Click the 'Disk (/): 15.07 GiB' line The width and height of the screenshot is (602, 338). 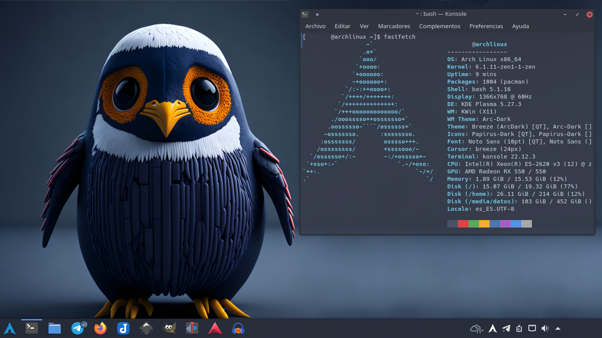[513, 187]
